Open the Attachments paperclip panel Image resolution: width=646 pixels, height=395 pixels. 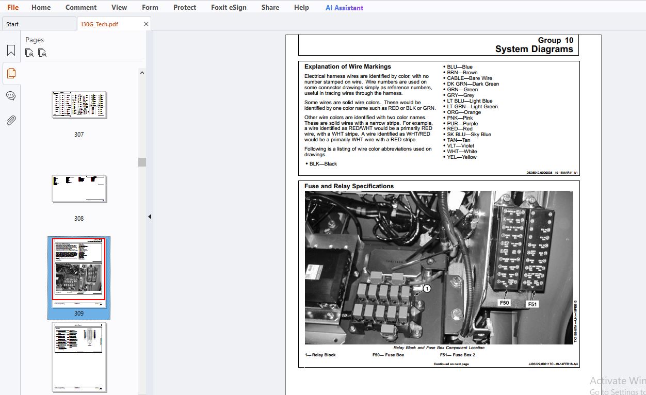pyautogui.click(x=11, y=120)
